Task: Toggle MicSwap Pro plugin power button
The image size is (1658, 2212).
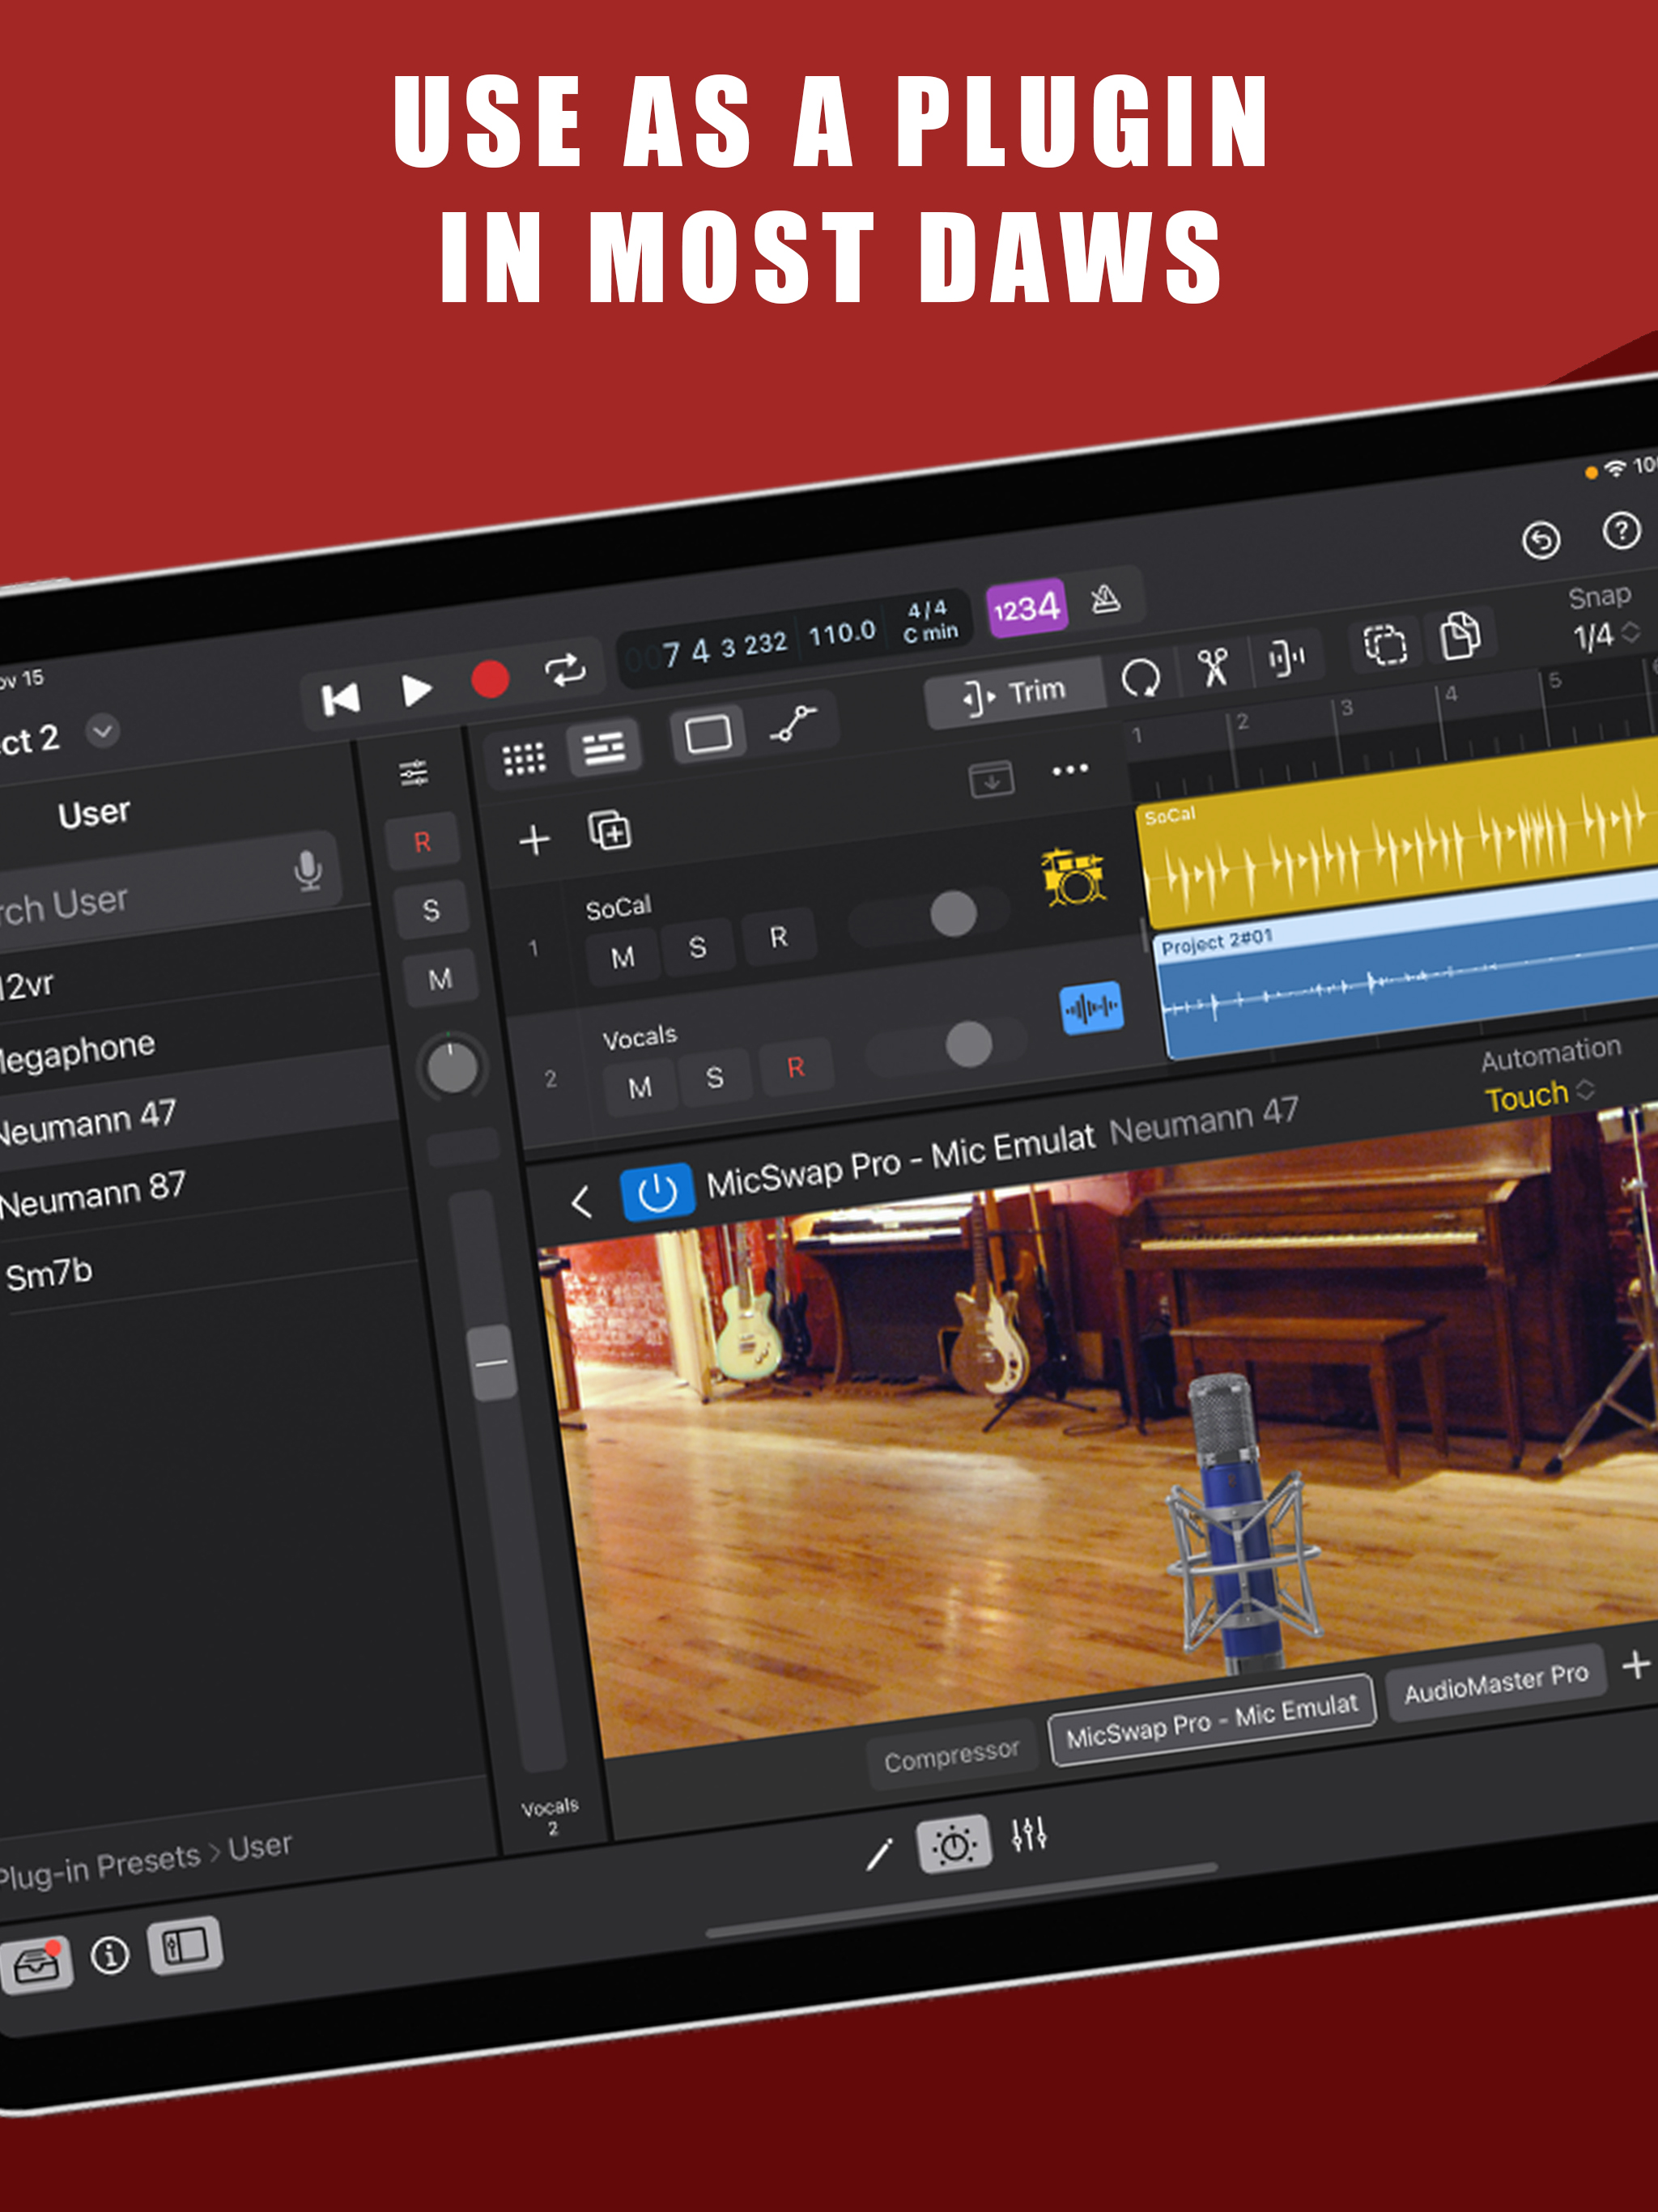Action: pyautogui.click(x=657, y=1192)
